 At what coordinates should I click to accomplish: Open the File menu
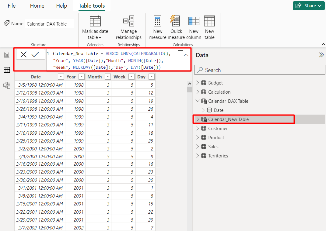click(x=11, y=5)
